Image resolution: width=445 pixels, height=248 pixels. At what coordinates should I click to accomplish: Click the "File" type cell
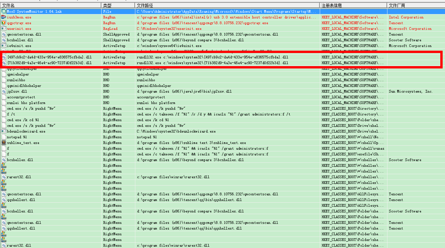click(x=107, y=11)
